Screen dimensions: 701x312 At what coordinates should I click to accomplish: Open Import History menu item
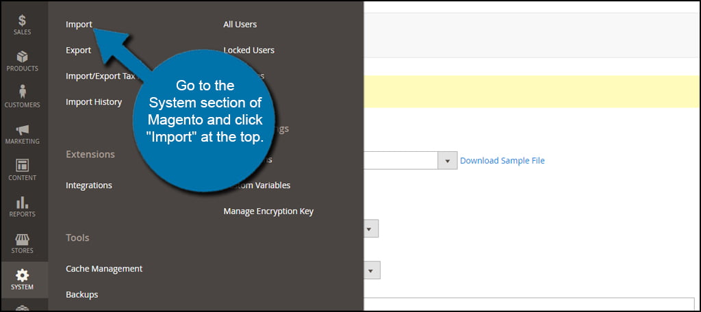point(93,102)
